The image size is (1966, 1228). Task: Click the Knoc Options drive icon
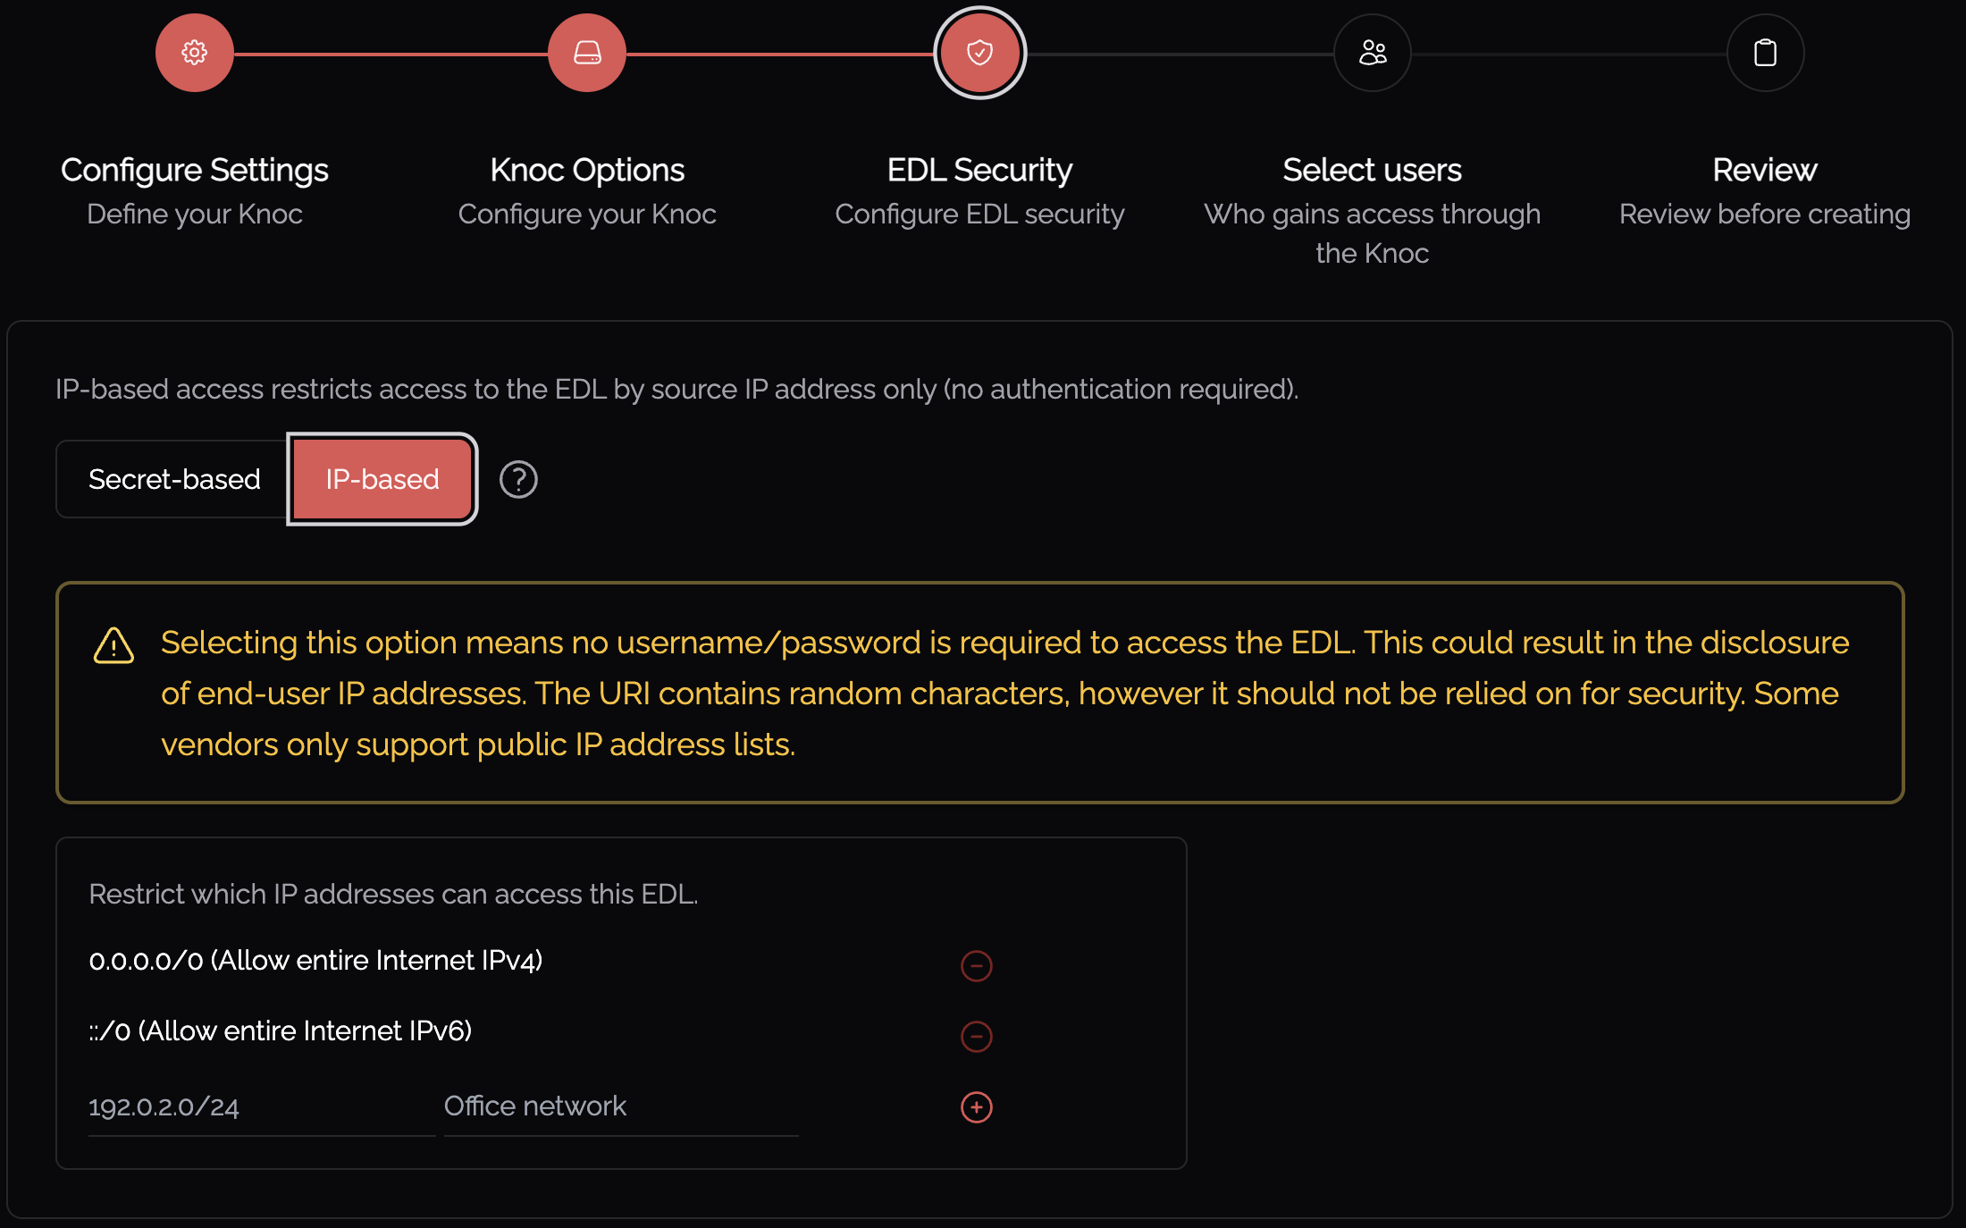587,53
